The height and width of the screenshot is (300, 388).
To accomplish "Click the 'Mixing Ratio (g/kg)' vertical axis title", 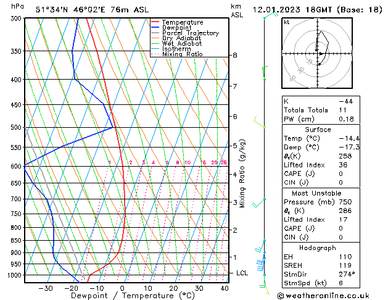I will 242,173.
